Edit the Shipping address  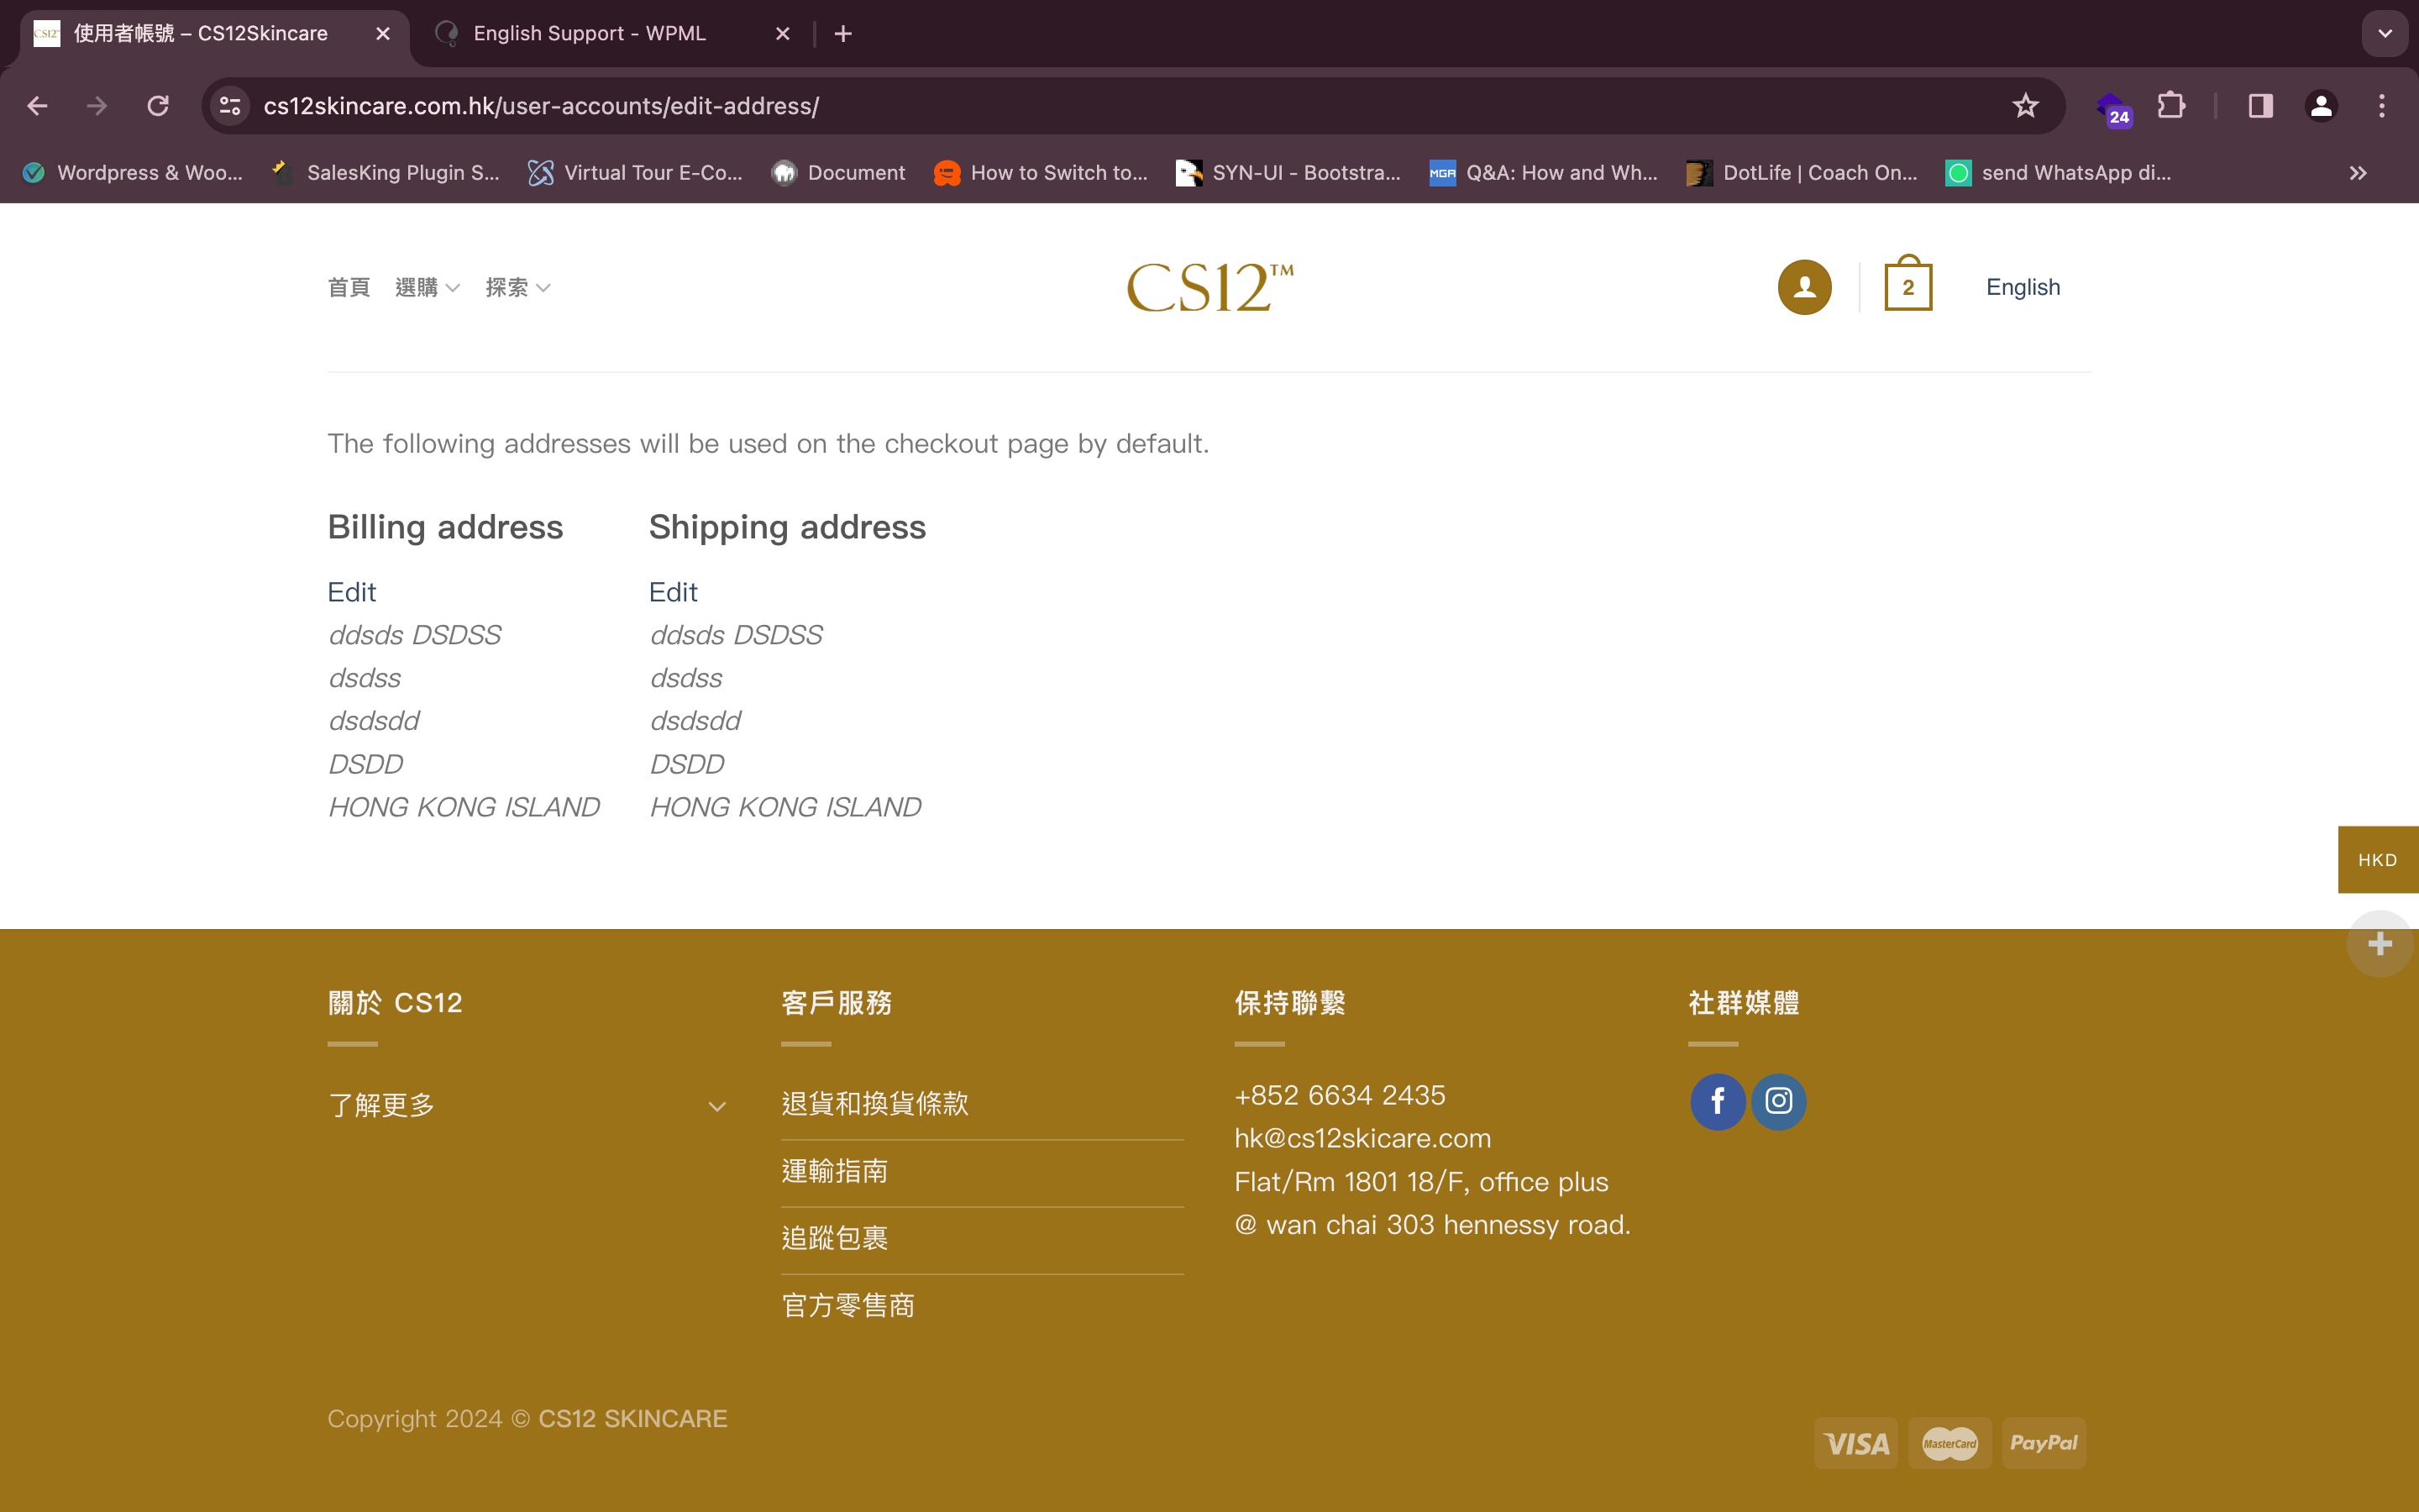(673, 592)
